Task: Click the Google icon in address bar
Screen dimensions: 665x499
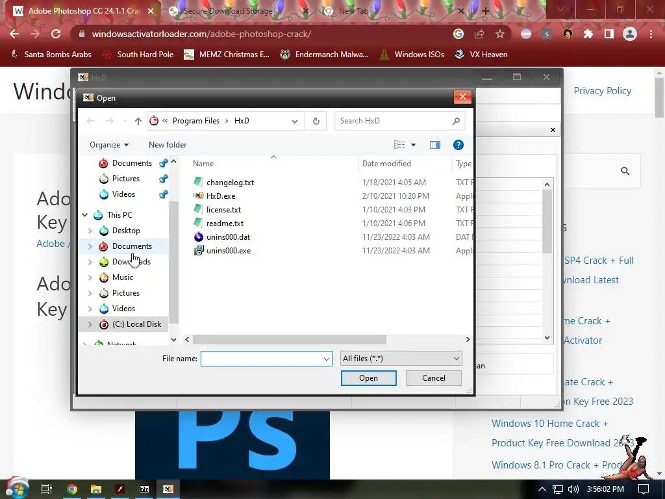Action: coord(458,34)
